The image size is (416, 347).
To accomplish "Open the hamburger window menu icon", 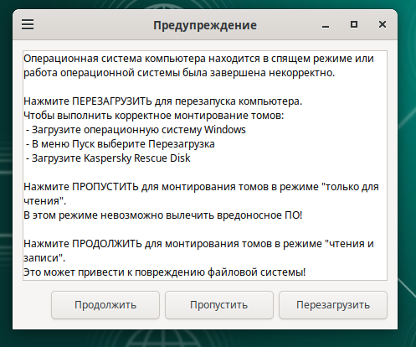I will (x=28, y=24).
